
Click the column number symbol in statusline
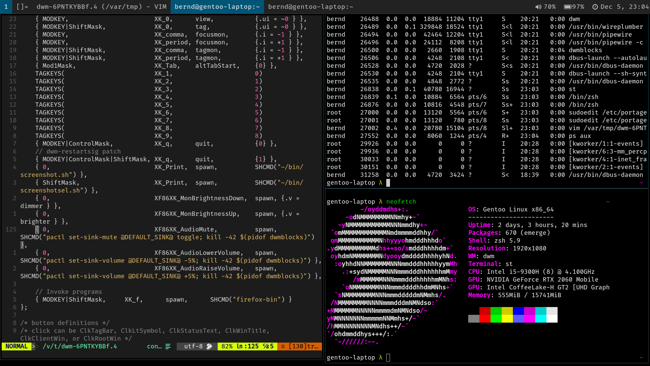tap(266, 346)
